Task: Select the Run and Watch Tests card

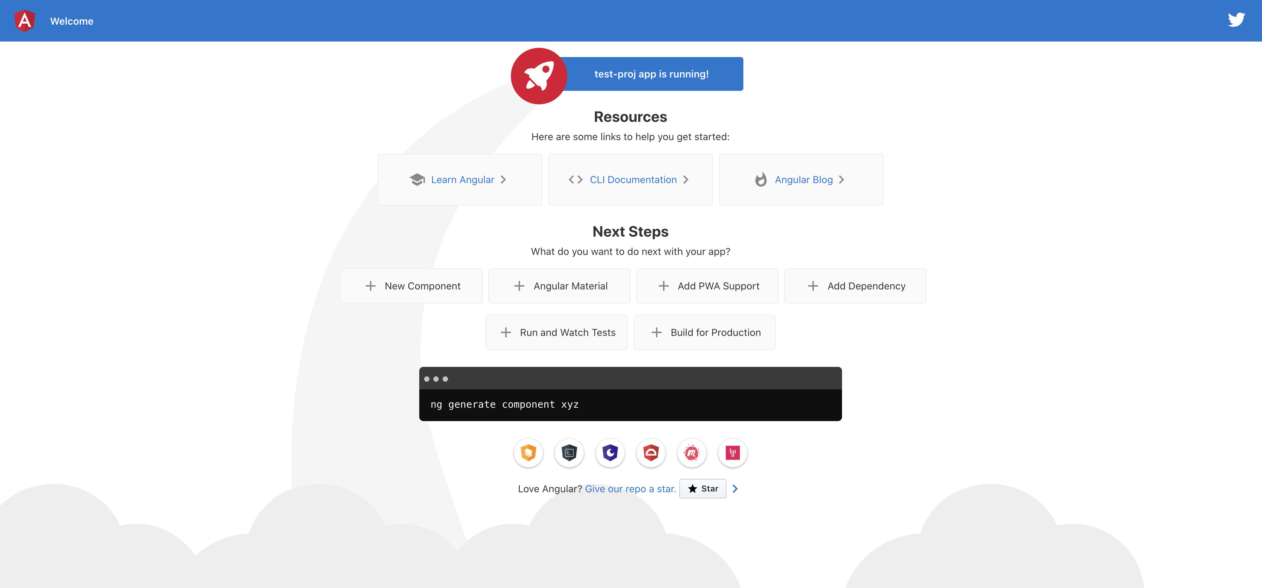Action: pyautogui.click(x=557, y=332)
